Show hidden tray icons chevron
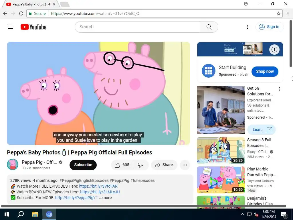Screen dimensions: 293x220 (242, 214)
